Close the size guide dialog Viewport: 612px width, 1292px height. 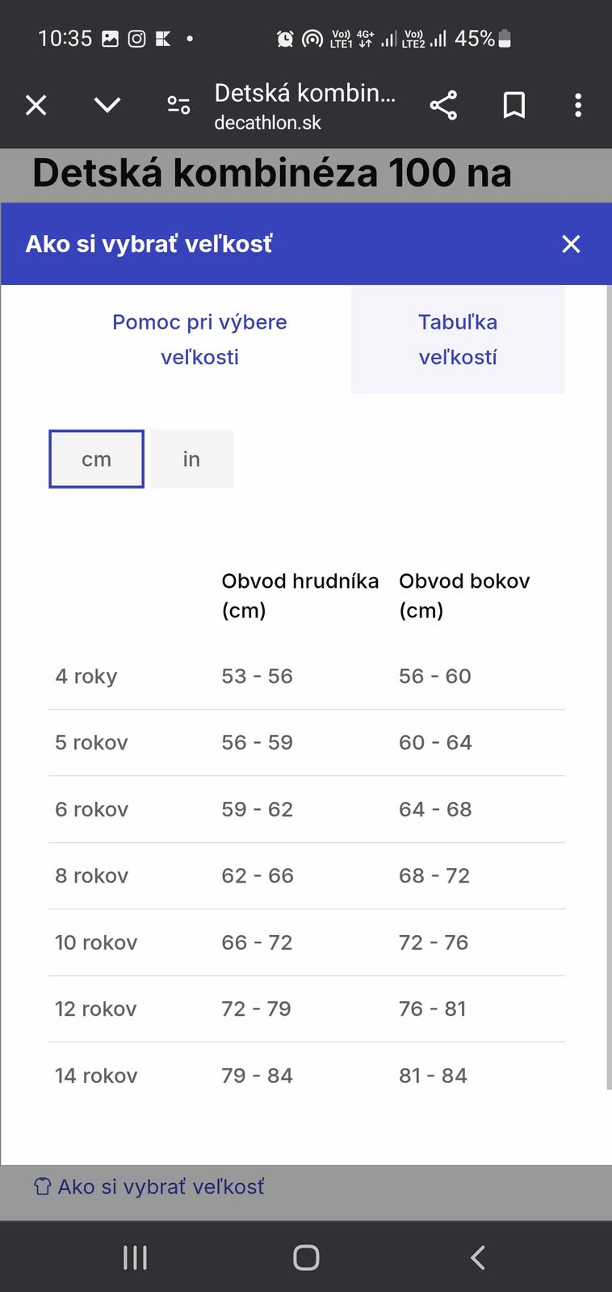pyautogui.click(x=571, y=244)
